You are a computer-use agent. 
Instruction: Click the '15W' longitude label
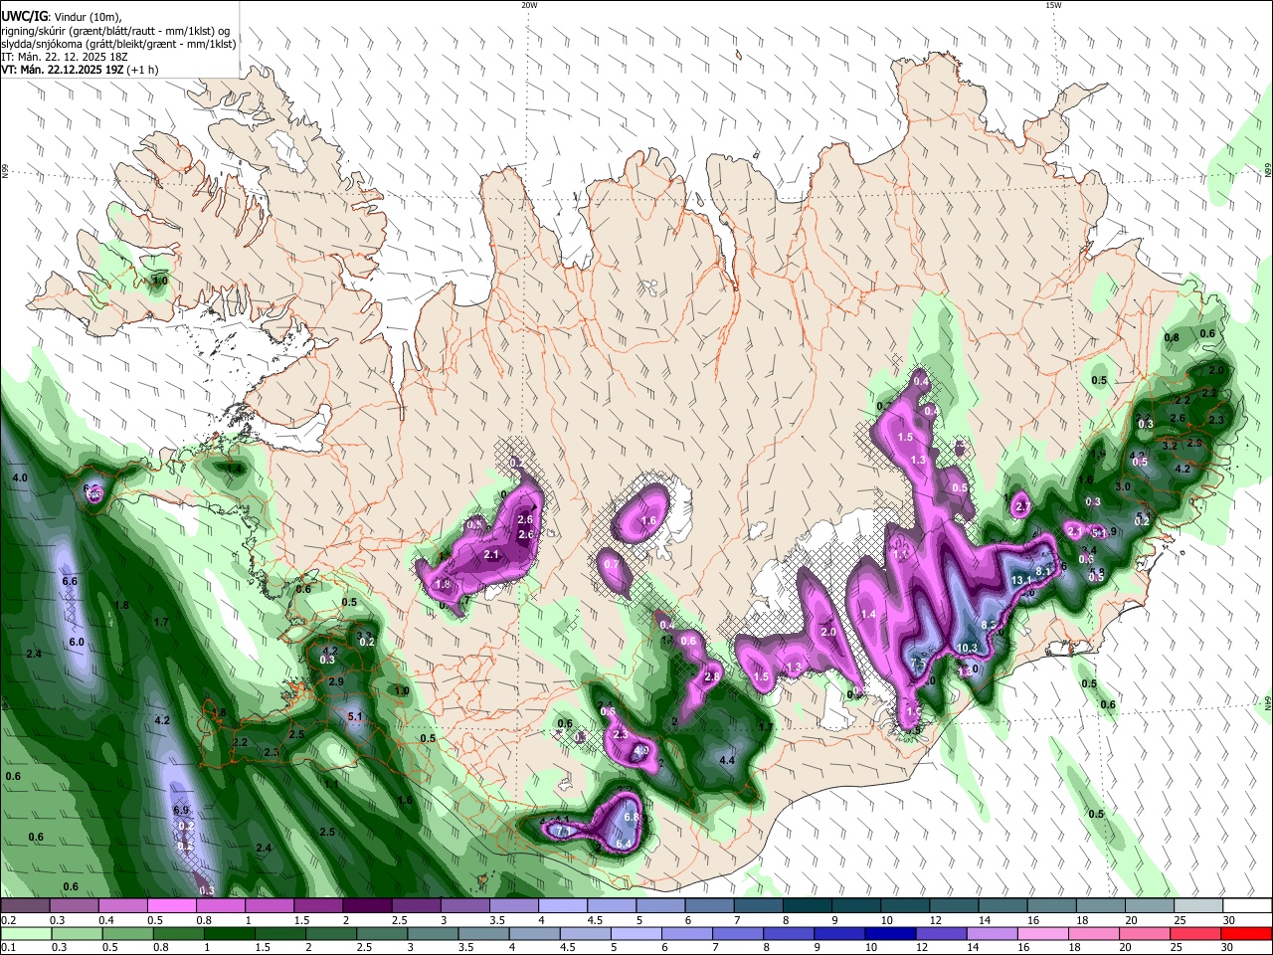pos(1052,5)
